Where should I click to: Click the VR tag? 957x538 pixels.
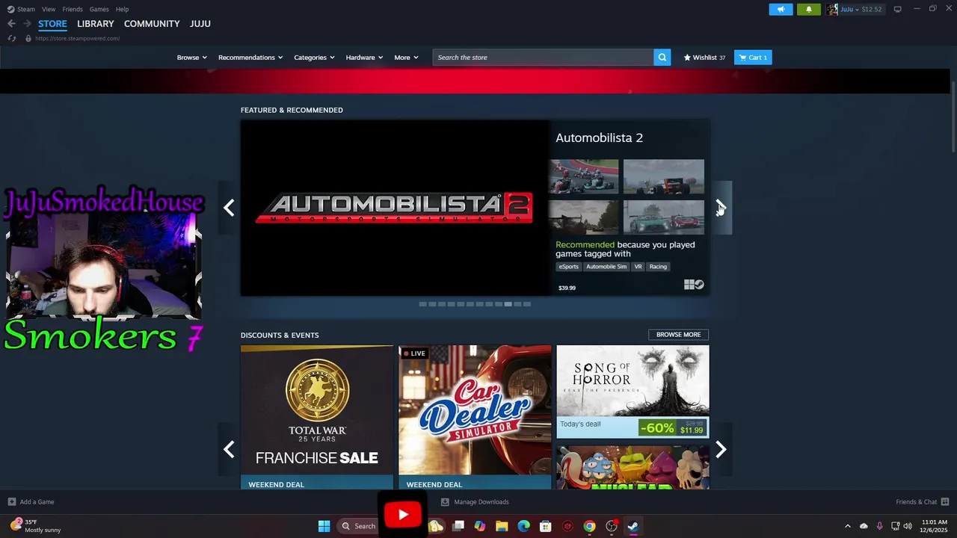click(638, 267)
